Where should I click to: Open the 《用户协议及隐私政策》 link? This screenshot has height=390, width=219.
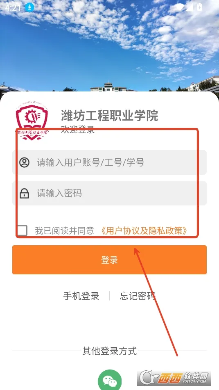[144, 231]
